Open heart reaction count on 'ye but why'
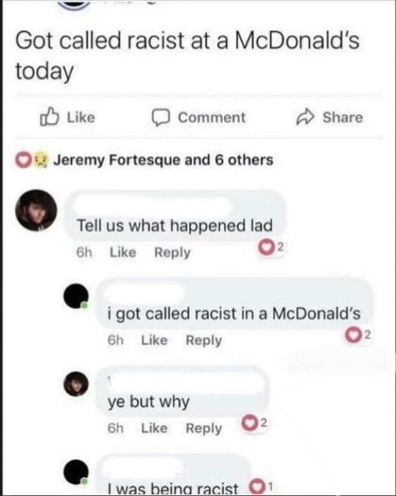The width and height of the screenshot is (396, 496). pyautogui.click(x=254, y=423)
